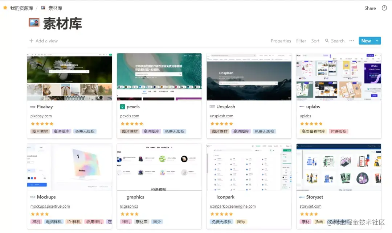Open the Sort option

pos(315,41)
